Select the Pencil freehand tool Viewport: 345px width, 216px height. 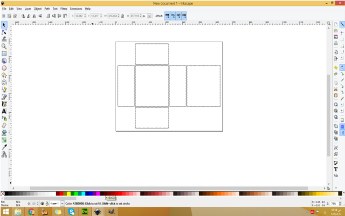(4, 90)
